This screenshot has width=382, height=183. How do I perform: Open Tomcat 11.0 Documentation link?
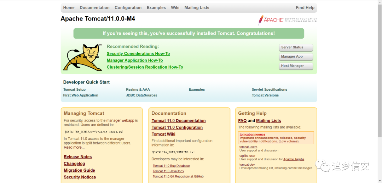point(179,121)
